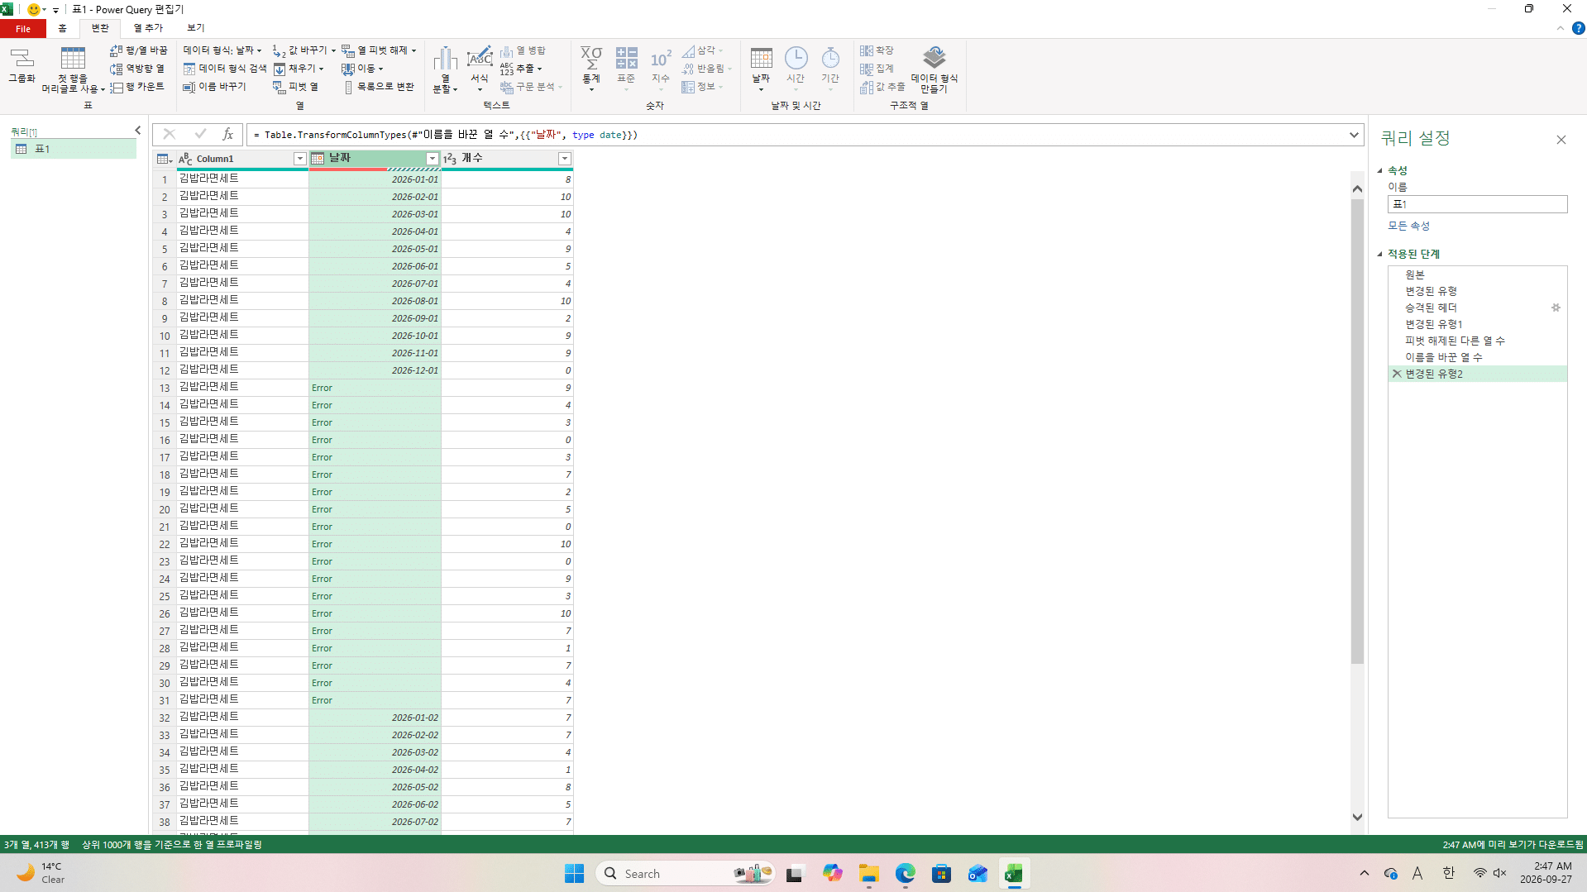Click 목록으로 변환 (Convert to List)

pyautogui.click(x=379, y=87)
